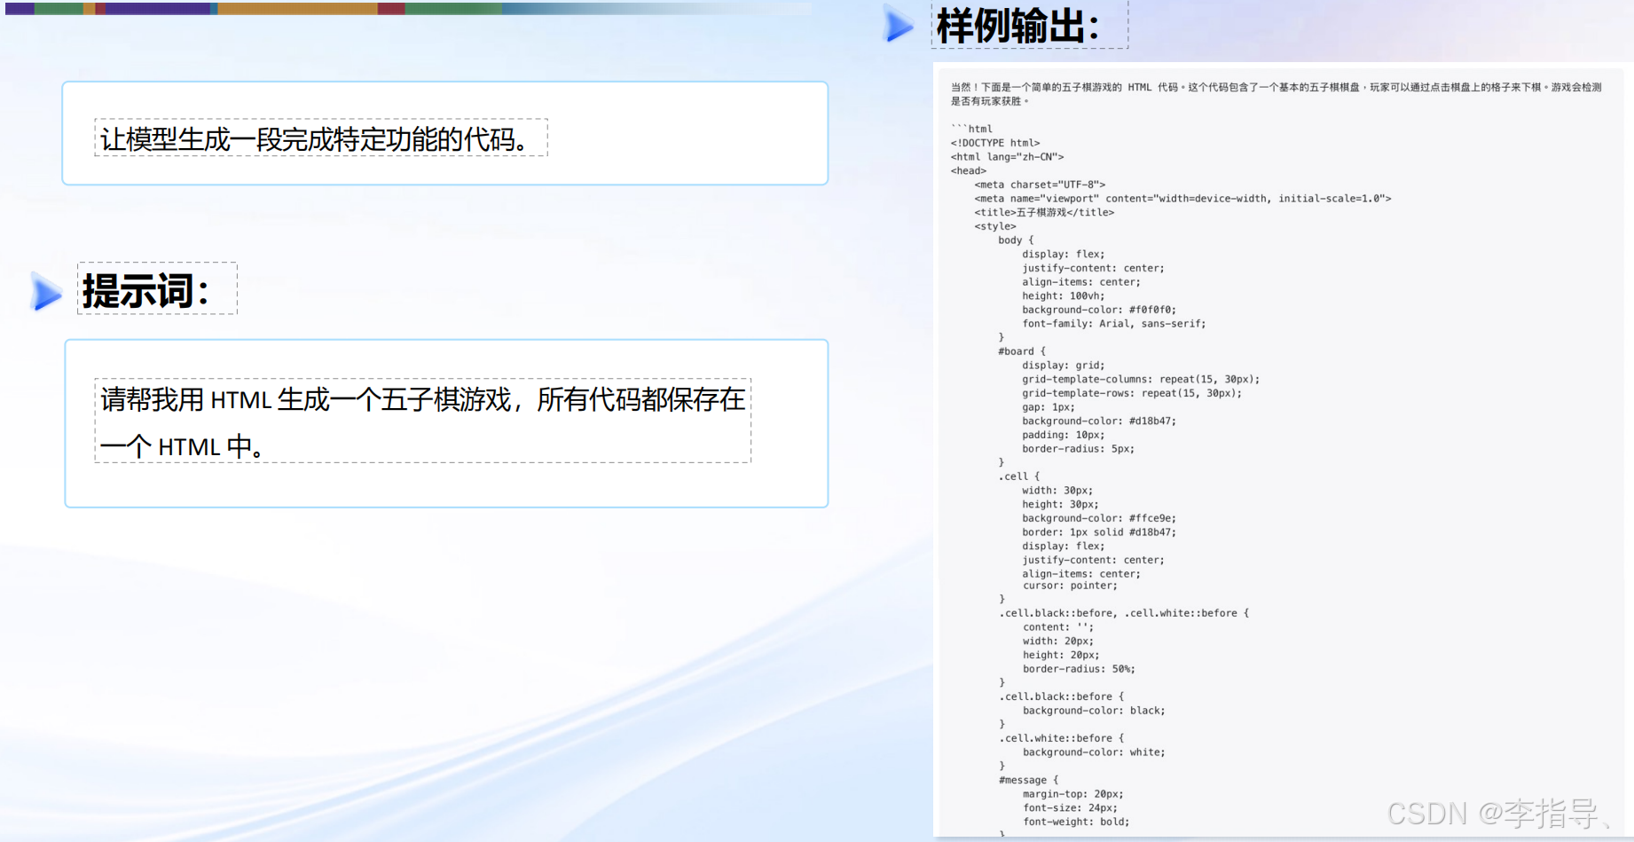The width and height of the screenshot is (1634, 842).
Task: Click the 'background-color: white;' line
Action: coord(1094,752)
